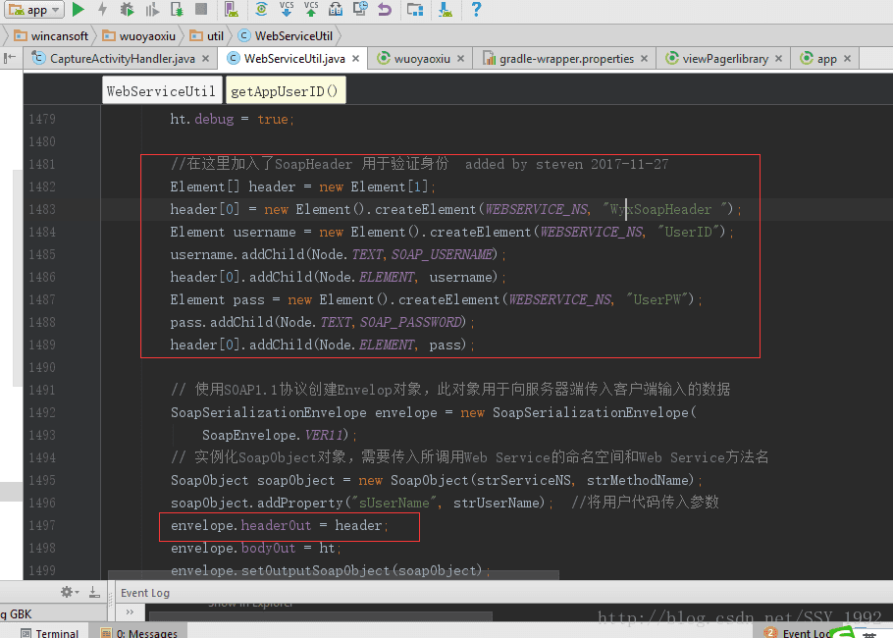Image resolution: width=893 pixels, height=638 pixels.
Task: Click hide panel download-arrow icon
Action: point(94,593)
